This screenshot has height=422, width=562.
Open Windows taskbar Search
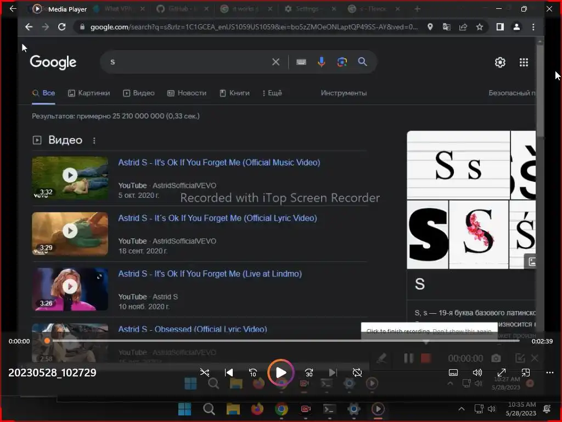click(x=209, y=409)
